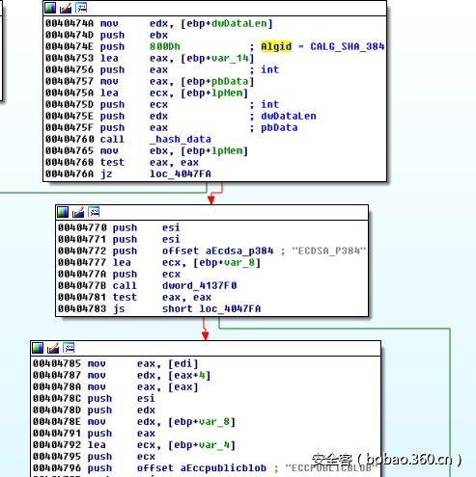Follow loc_4047FA in jz instruction
The width and height of the screenshot is (476, 477).
pos(181,173)
